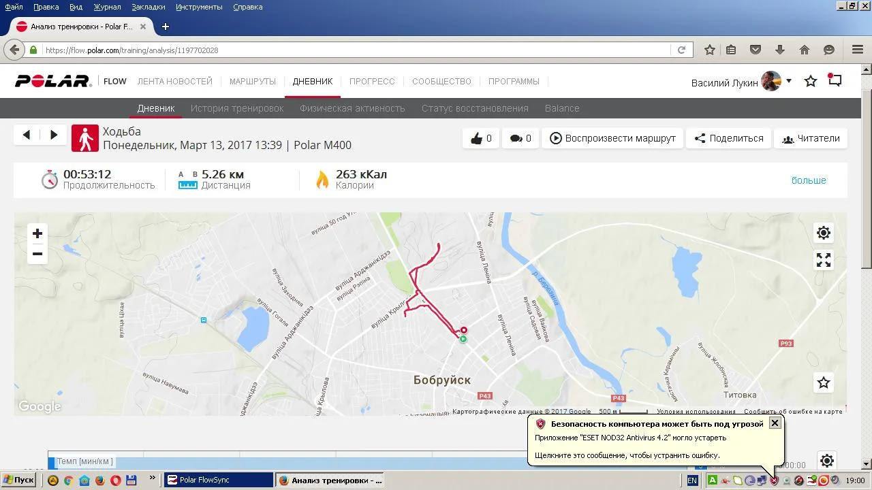The image size is (872, 490).
Task: Open the Читатели followers button
Action: 811,138
